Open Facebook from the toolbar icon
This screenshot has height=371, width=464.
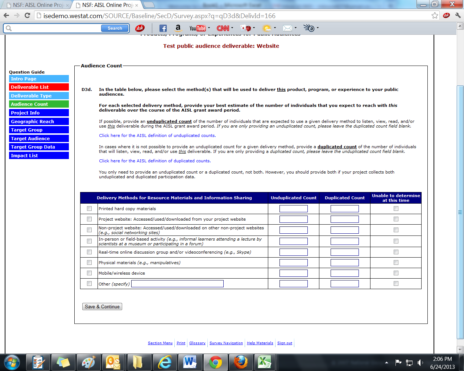click(163, 28)
